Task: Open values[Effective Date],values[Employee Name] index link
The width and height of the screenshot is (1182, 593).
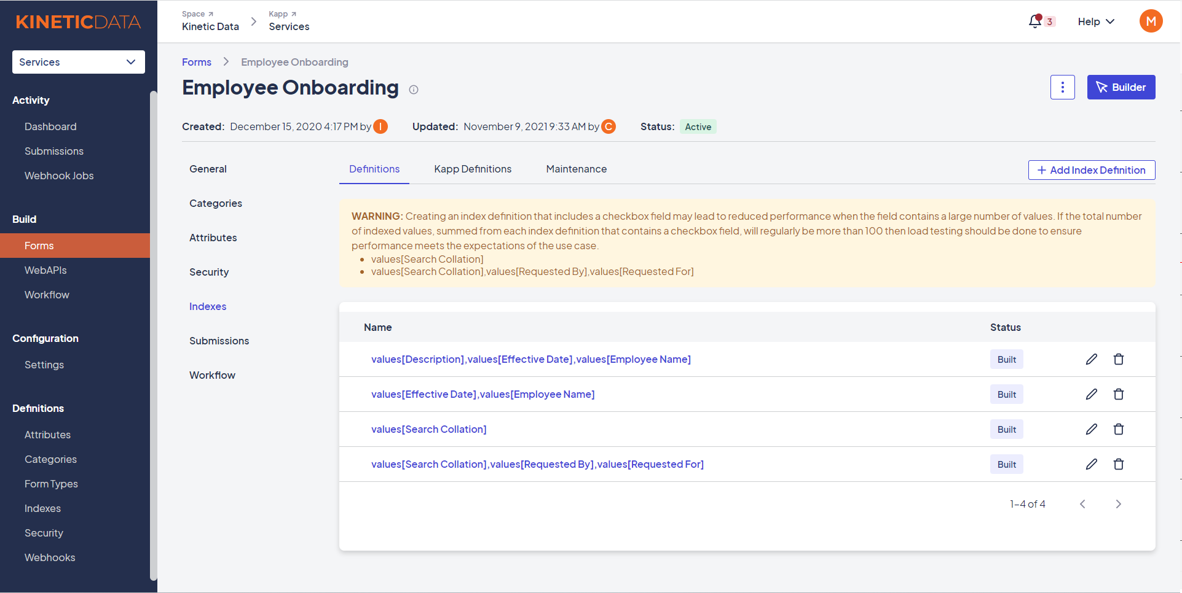Action: [x=483, y=394]
